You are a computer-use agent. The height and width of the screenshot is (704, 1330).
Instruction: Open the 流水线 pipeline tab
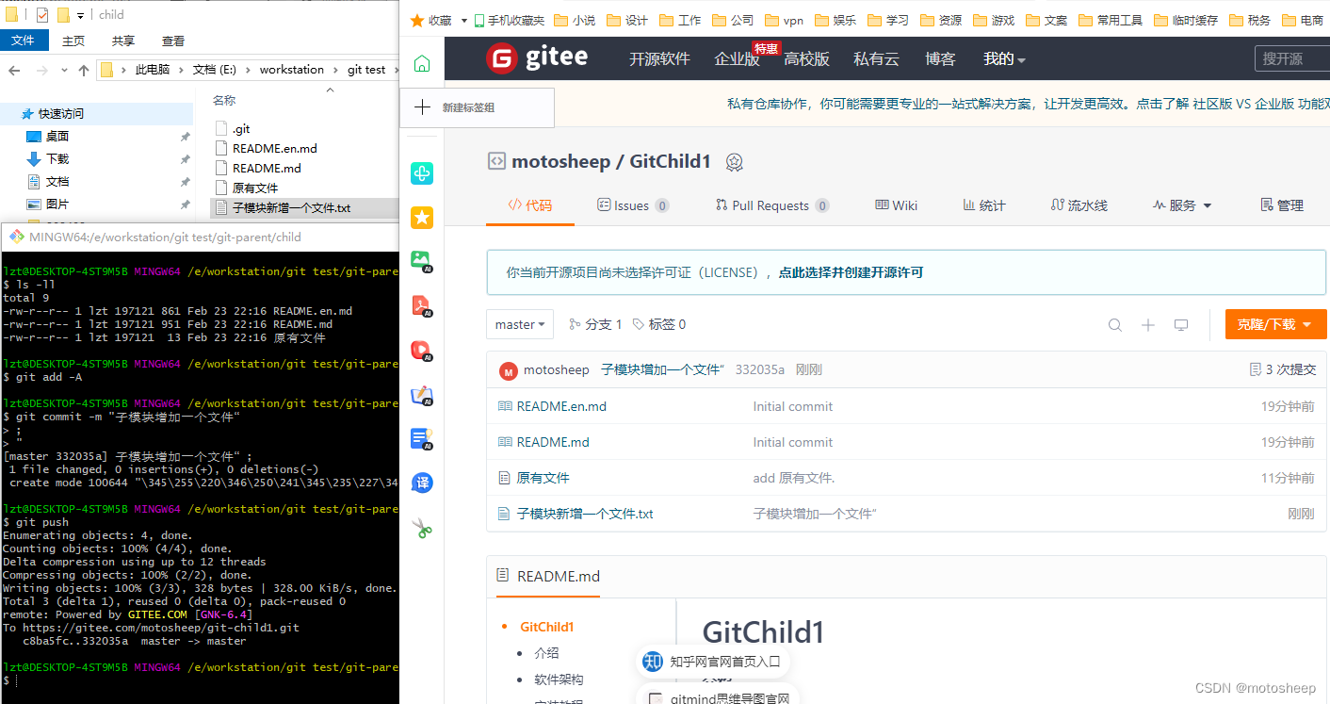pos(1079,205)
